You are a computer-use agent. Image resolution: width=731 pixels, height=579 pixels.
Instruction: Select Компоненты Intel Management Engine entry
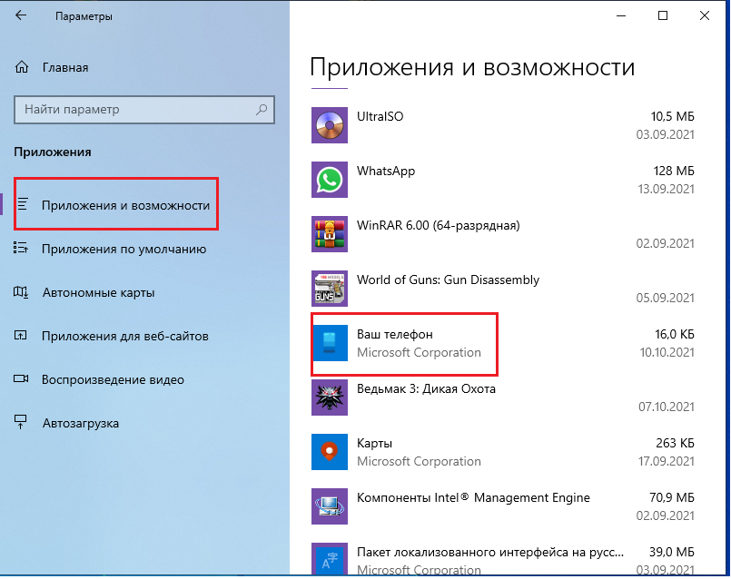click(x=473, y=497)
